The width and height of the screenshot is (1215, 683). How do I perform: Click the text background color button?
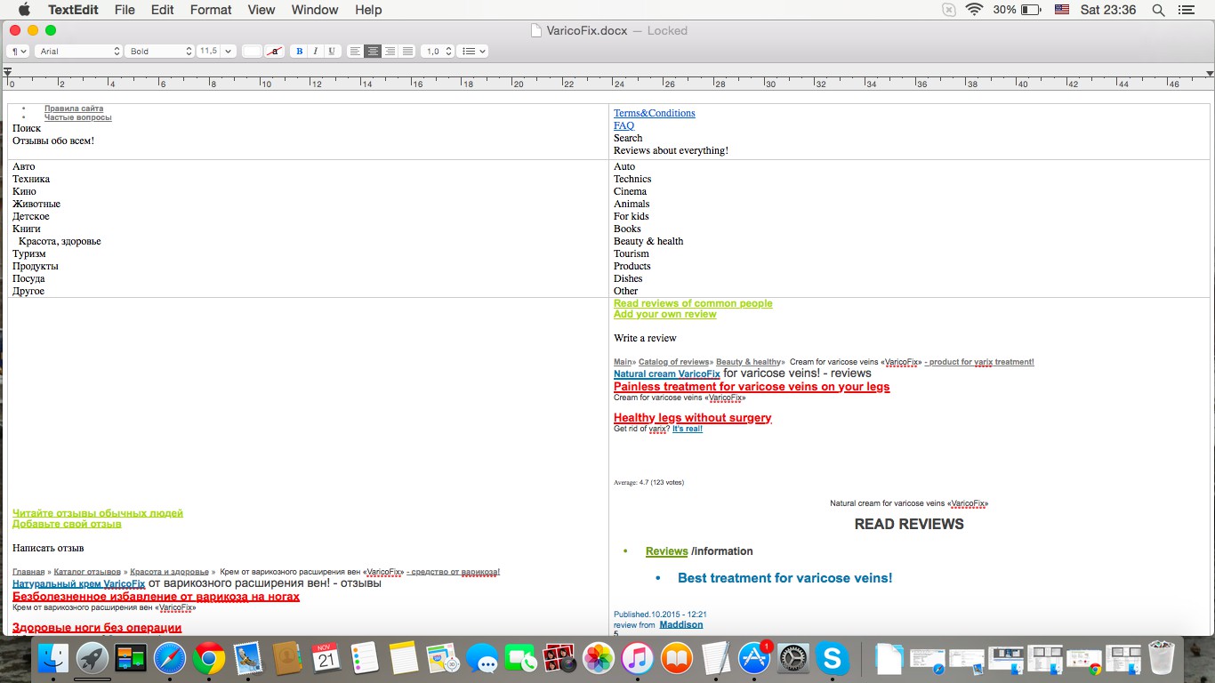(275, 52)
